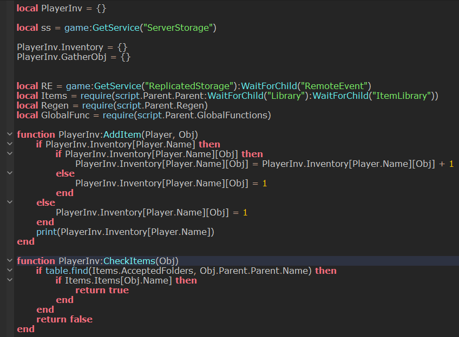Image resolution: width=459 pixels, height=337 pixels.
Task: Click the 'GlobalFunc' variable name
Action: point(65,116)
